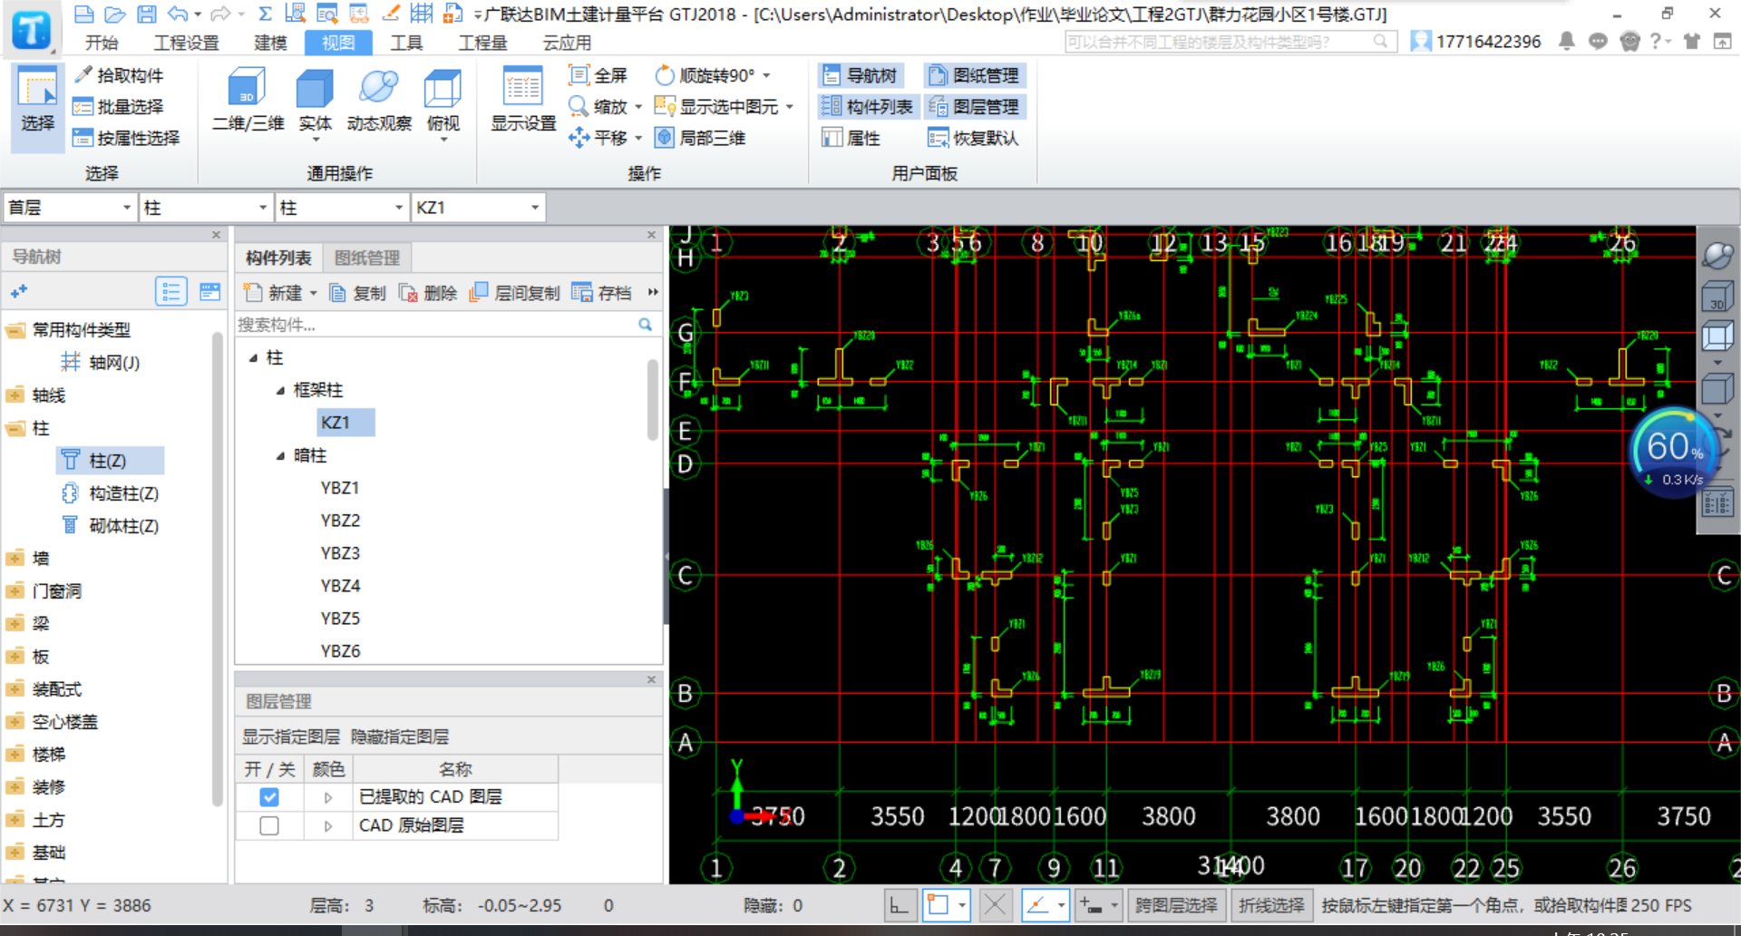Expand the 已提取的 CAD 图层 row arrow
This screenshot has height=936, width=1741.
point(328,797)
